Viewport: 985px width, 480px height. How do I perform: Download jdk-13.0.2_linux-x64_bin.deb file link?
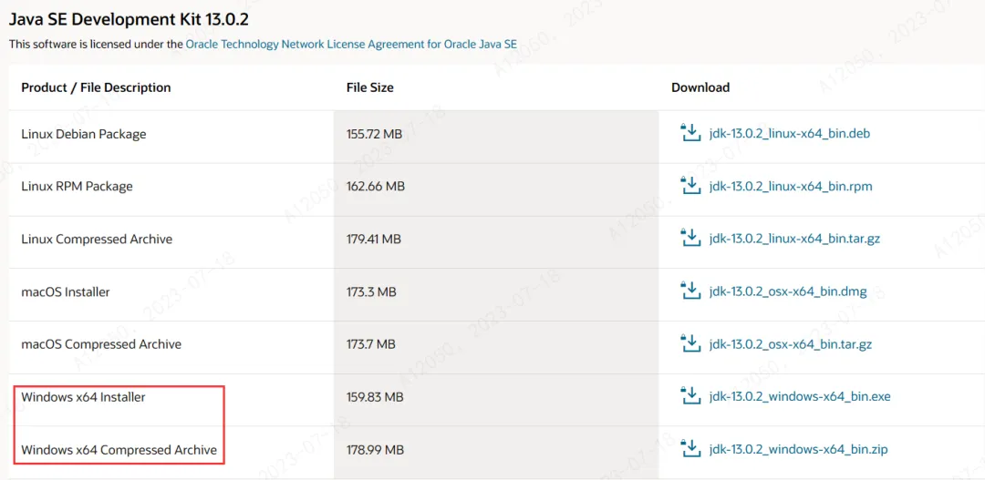click(x=789, y=134)
